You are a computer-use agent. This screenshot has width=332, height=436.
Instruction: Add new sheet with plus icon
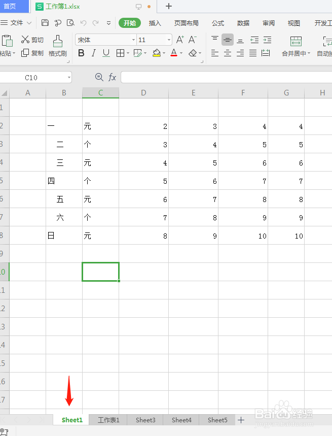(x=241, y=420)
